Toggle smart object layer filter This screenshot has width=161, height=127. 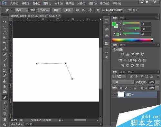[152, 77]
